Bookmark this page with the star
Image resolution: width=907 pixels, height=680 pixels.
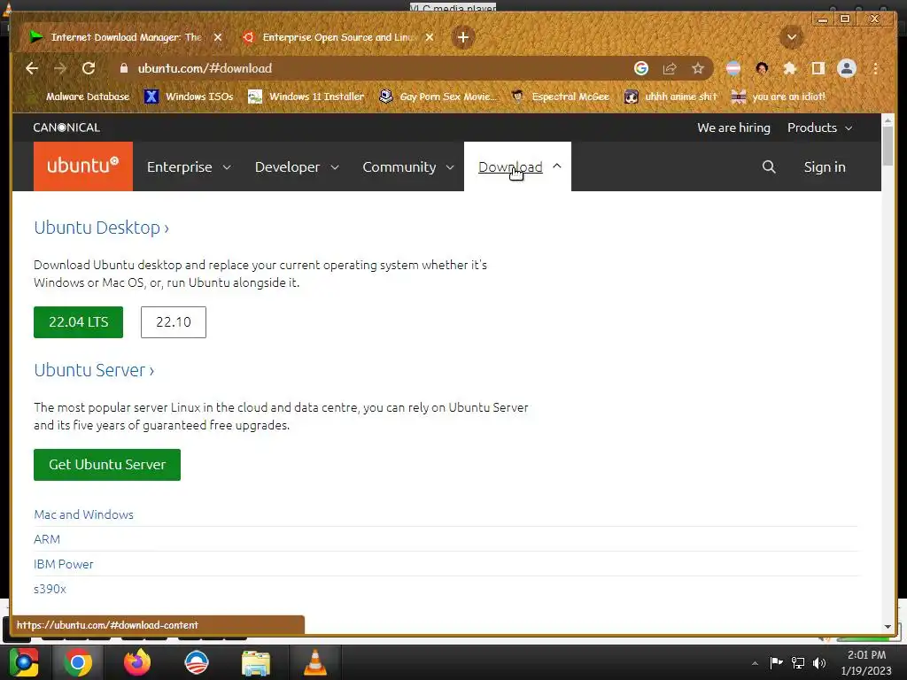(x=698, y=68)
